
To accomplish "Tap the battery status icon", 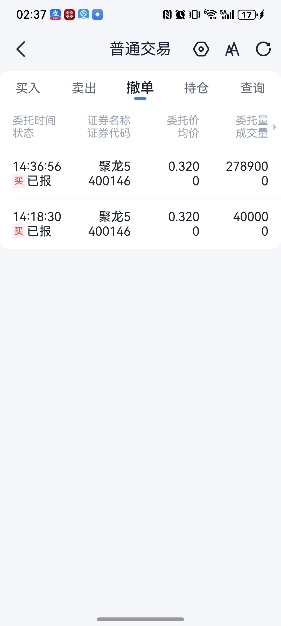I will click(247, 15).
